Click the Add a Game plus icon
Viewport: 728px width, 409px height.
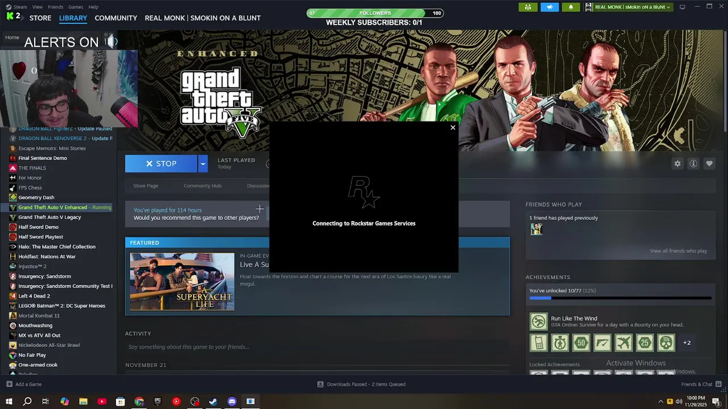[9, 384]
